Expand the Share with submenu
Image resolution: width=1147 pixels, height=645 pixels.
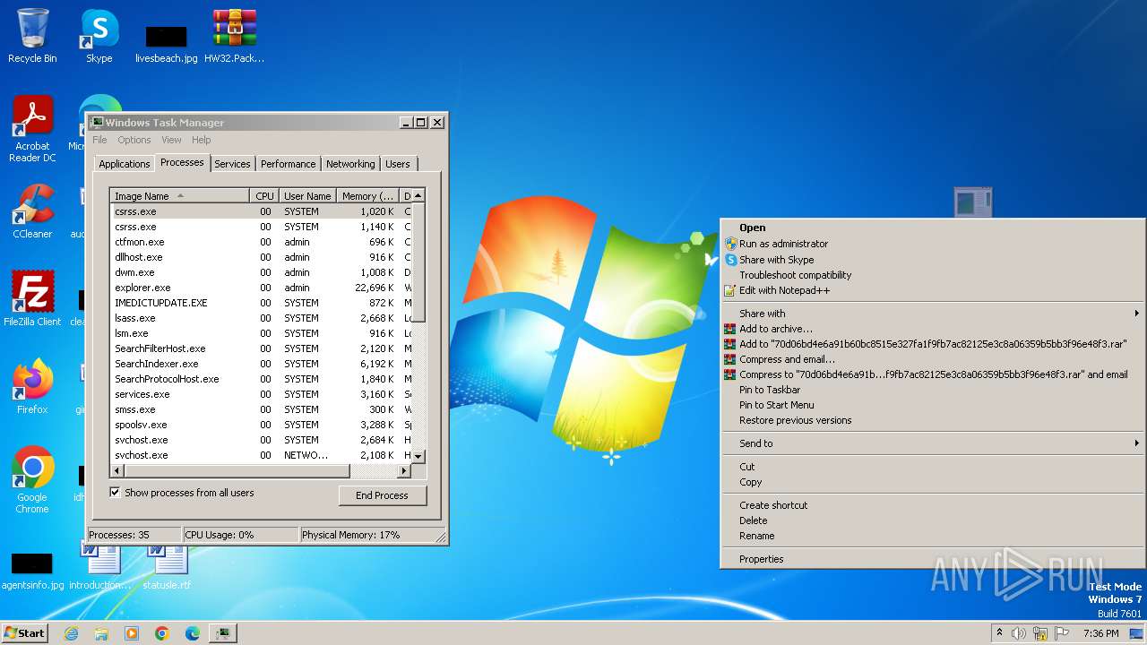(x=933, y=314)
